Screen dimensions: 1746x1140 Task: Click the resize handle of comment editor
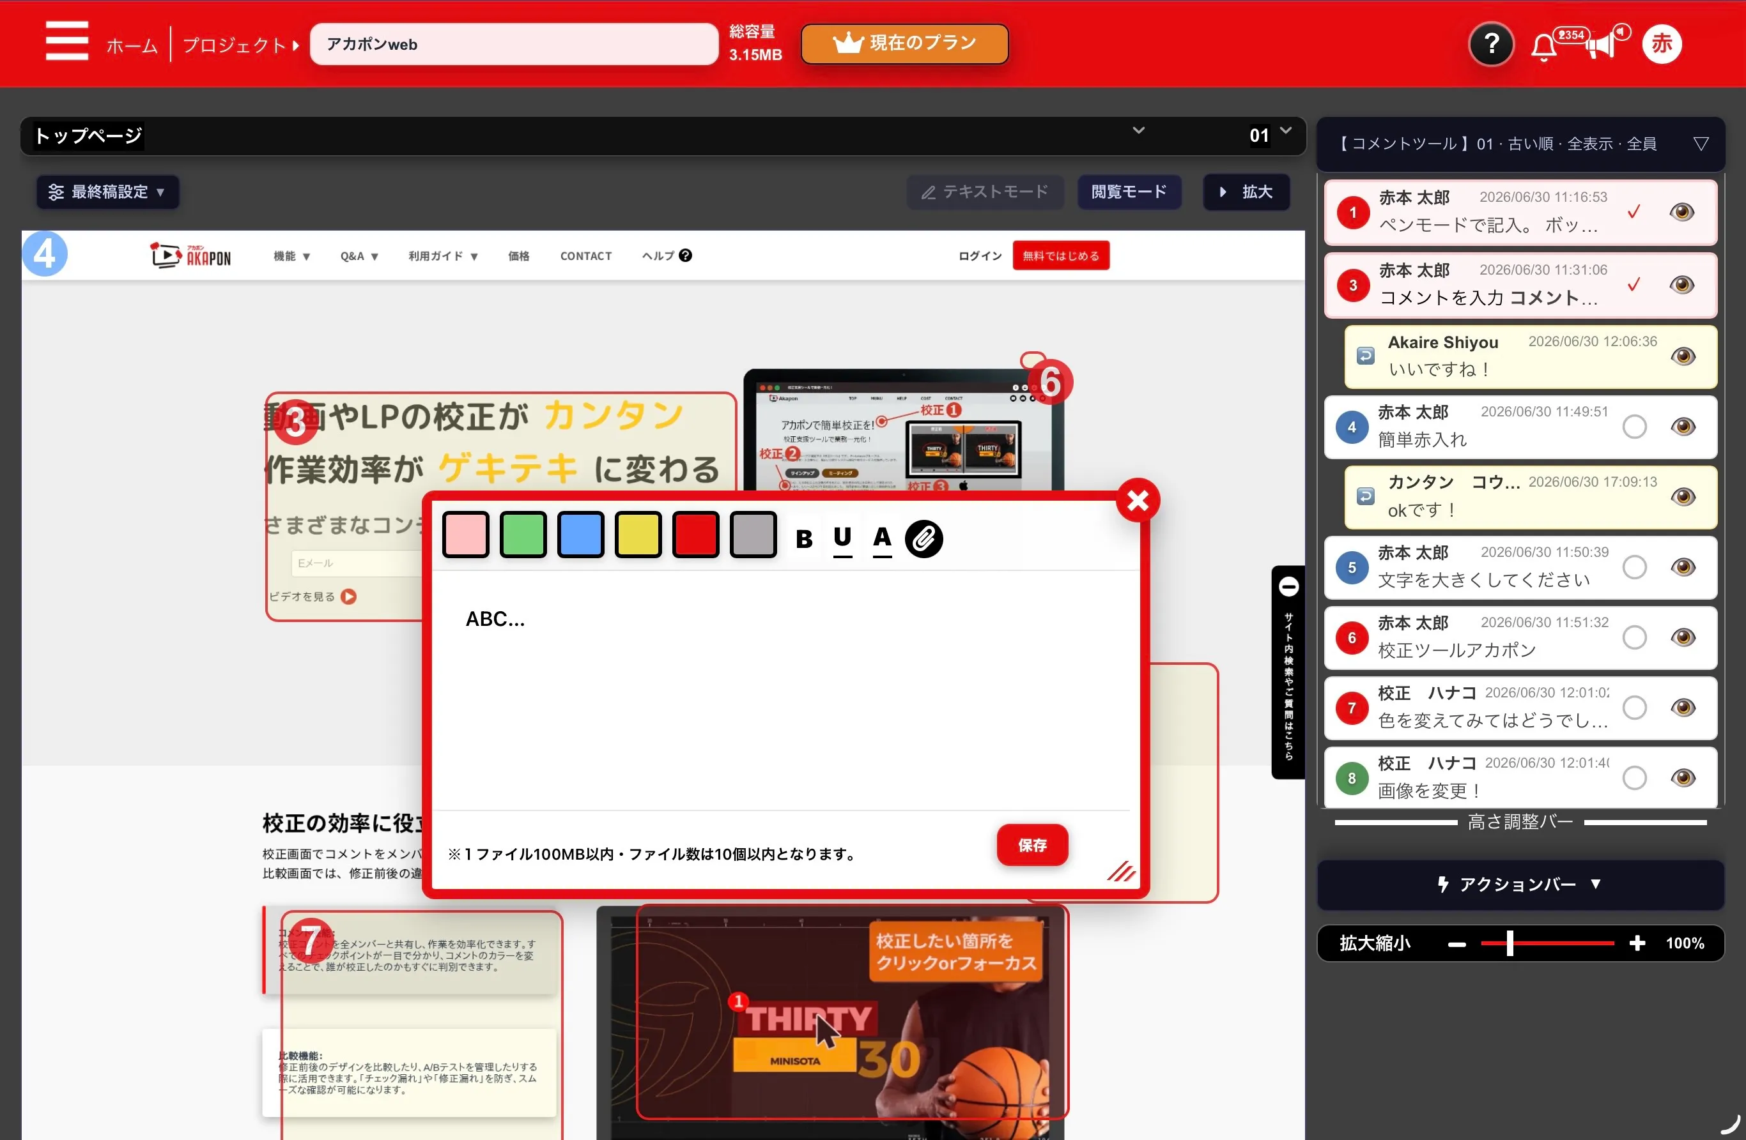(x=1121, y=871)
